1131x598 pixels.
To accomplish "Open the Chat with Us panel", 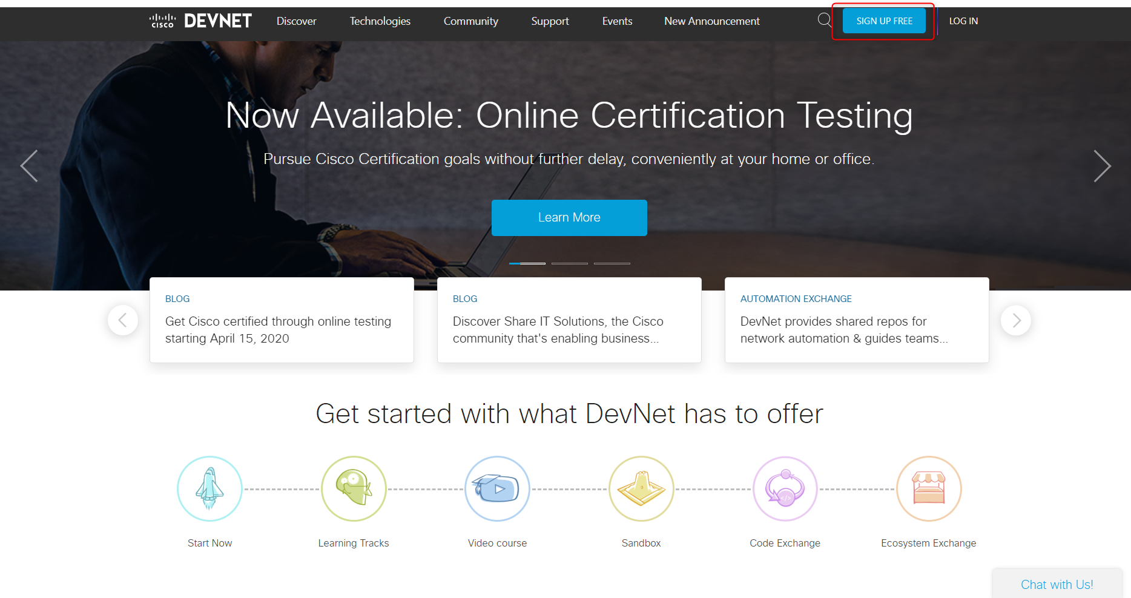I will 1057,583.
